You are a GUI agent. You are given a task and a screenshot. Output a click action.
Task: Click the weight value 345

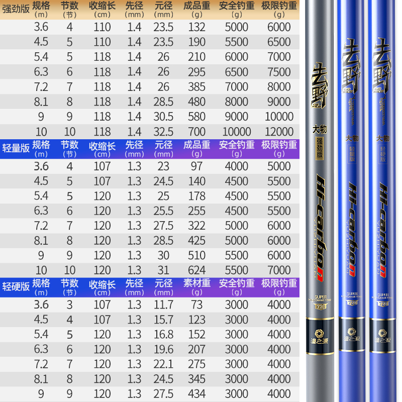(x=196, y=379)
